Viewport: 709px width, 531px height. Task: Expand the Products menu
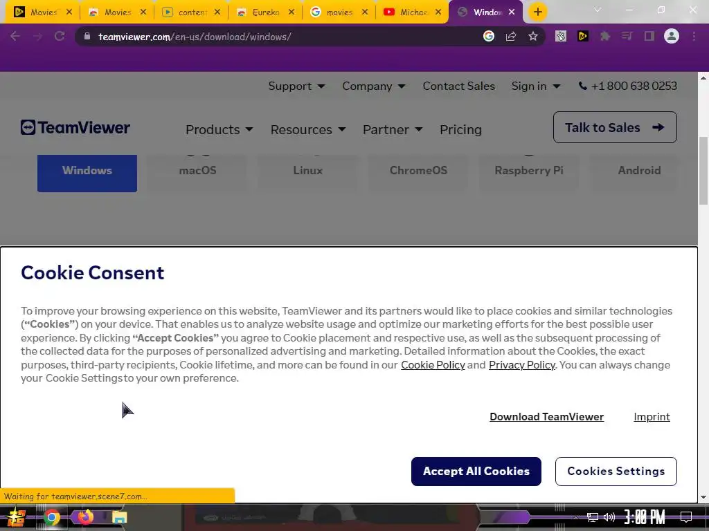coord(219,129)
